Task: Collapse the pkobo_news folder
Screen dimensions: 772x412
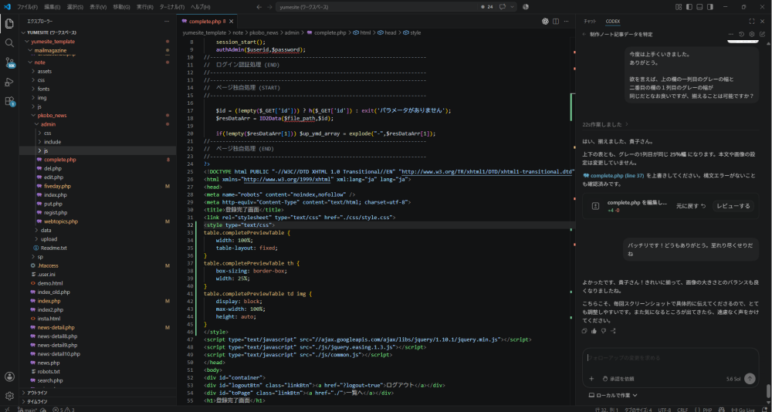Action: coord(97,115)
